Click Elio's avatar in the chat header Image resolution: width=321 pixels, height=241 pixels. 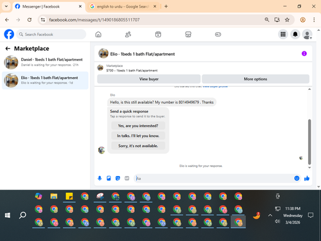click(103, 53)
